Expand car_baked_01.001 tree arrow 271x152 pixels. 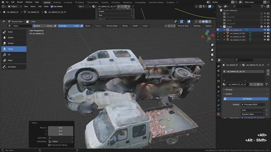tap(224, 33)
